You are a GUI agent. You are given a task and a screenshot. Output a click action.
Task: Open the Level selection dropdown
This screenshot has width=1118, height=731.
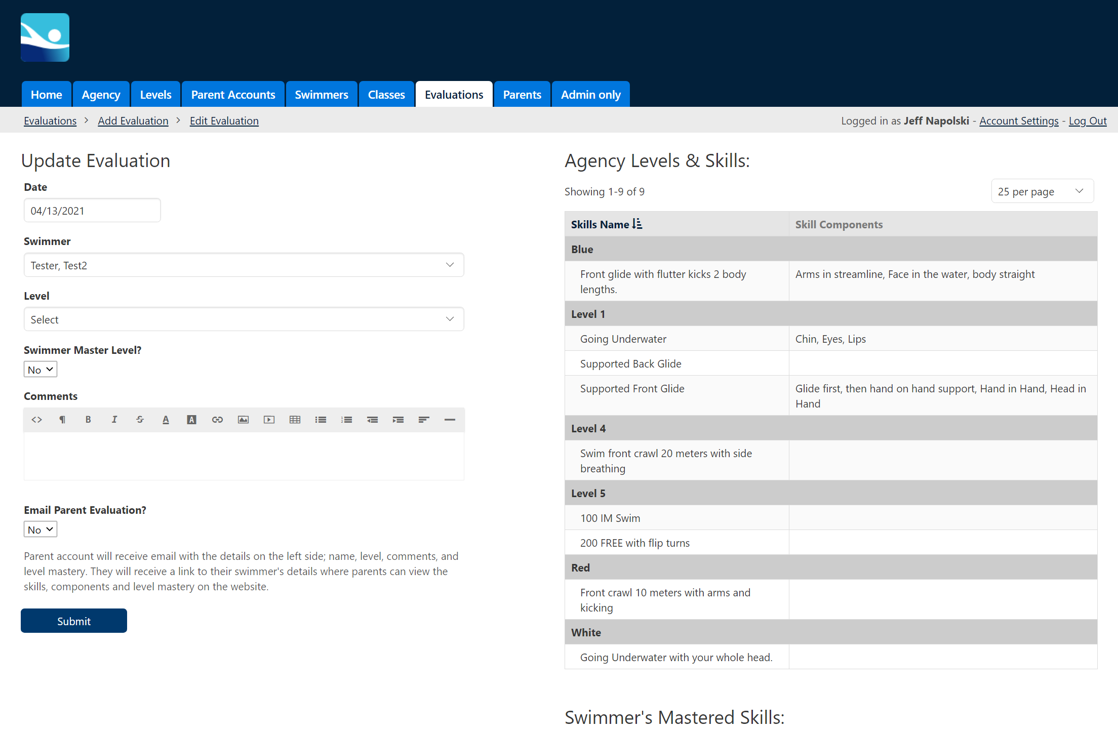pos(244,319)
